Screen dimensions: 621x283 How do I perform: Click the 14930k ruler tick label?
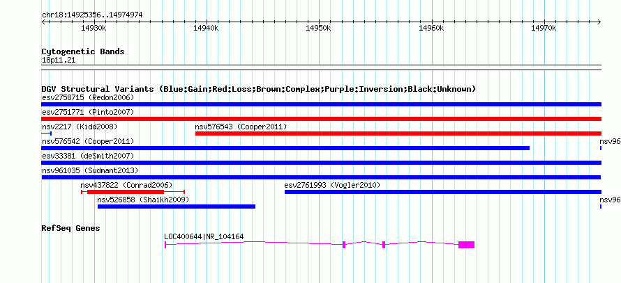tap(94, 28)
